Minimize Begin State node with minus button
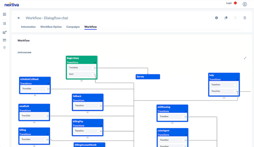This screenshot has height=147, width=254. (x=82, y=81)
